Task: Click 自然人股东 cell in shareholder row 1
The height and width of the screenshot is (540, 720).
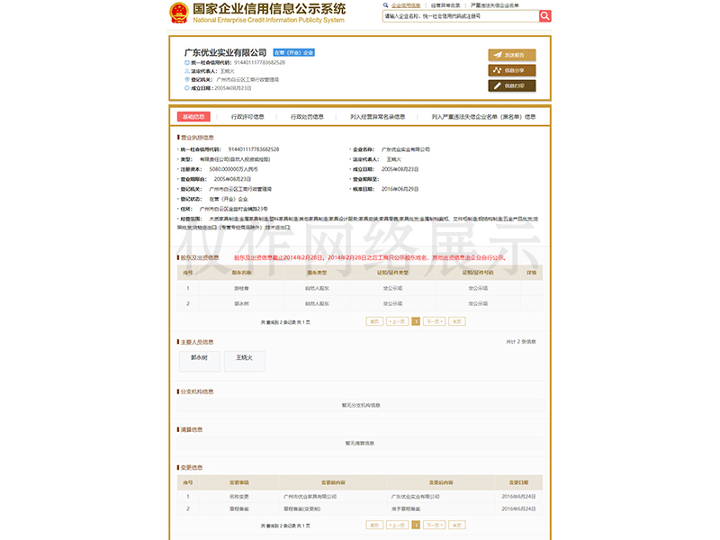Action: point(318,288)
